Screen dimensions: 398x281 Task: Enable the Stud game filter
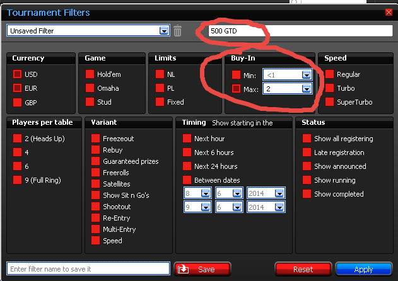(x=90, y=102)
